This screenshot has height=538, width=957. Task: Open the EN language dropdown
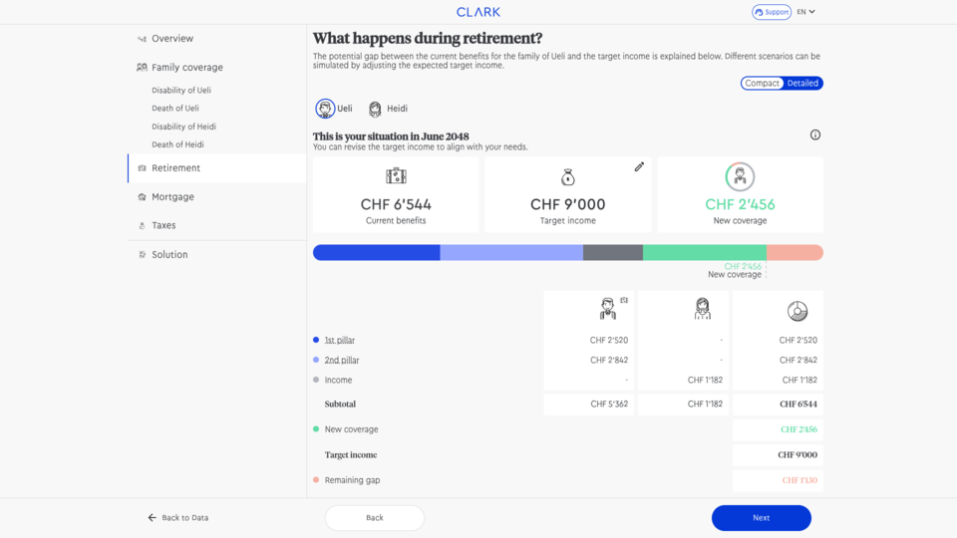click(805, 12)
